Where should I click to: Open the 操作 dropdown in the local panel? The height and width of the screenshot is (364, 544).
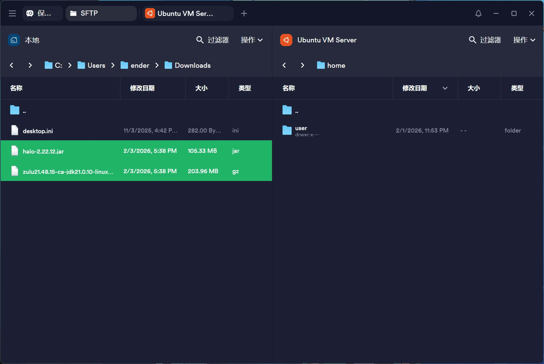click(x=252, y=40)
